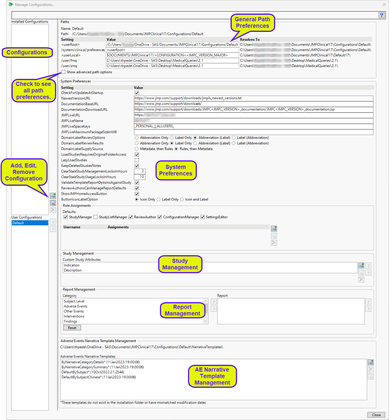The width and height of the screenshot is (389, 420).
Task: Click the ClearStaleStudyManagementLocksInHours value field
Action: pos(140,171)
